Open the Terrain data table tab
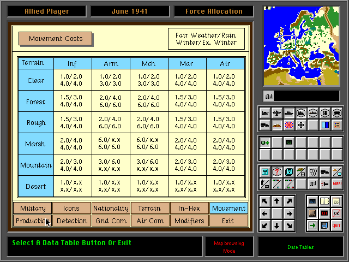 [150, 208]
